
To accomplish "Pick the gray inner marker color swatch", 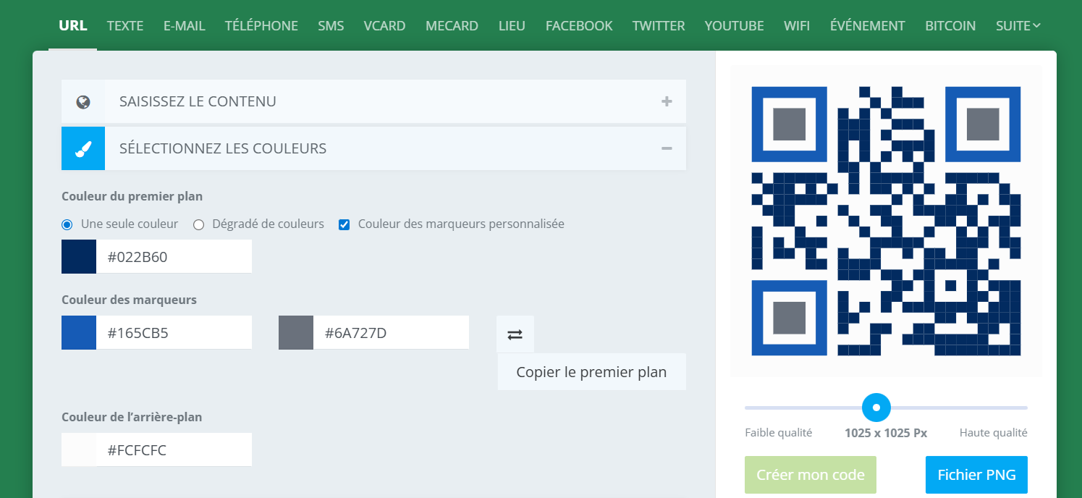I will pos(296,332).
